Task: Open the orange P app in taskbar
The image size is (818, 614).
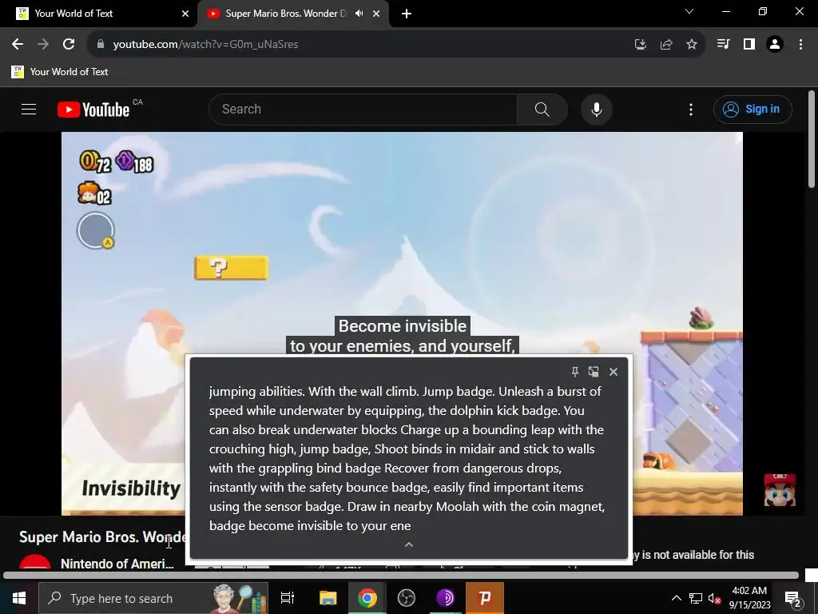Action: 485,598
